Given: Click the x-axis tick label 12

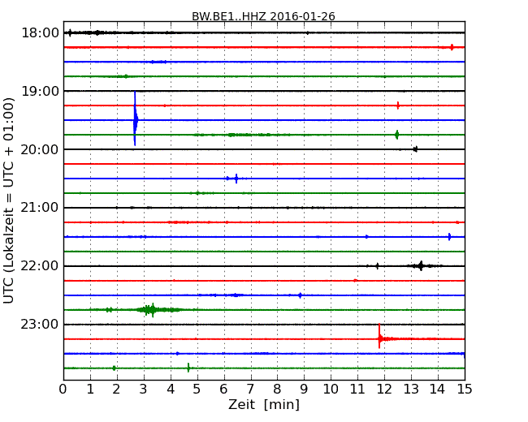Looking at the screenshot, I should tap(384, 390).
